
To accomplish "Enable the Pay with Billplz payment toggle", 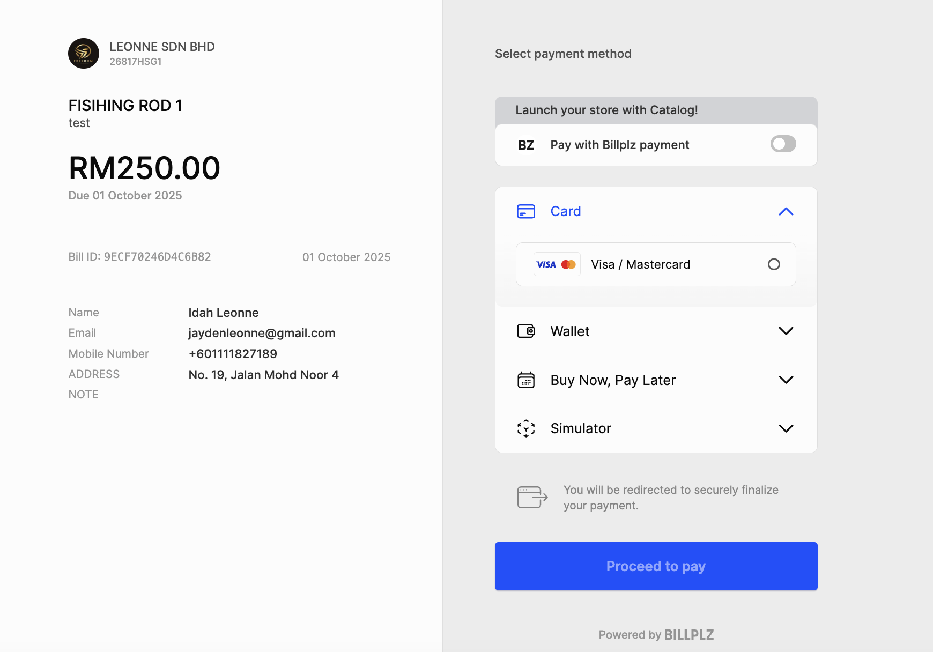I will click(783, 144).
